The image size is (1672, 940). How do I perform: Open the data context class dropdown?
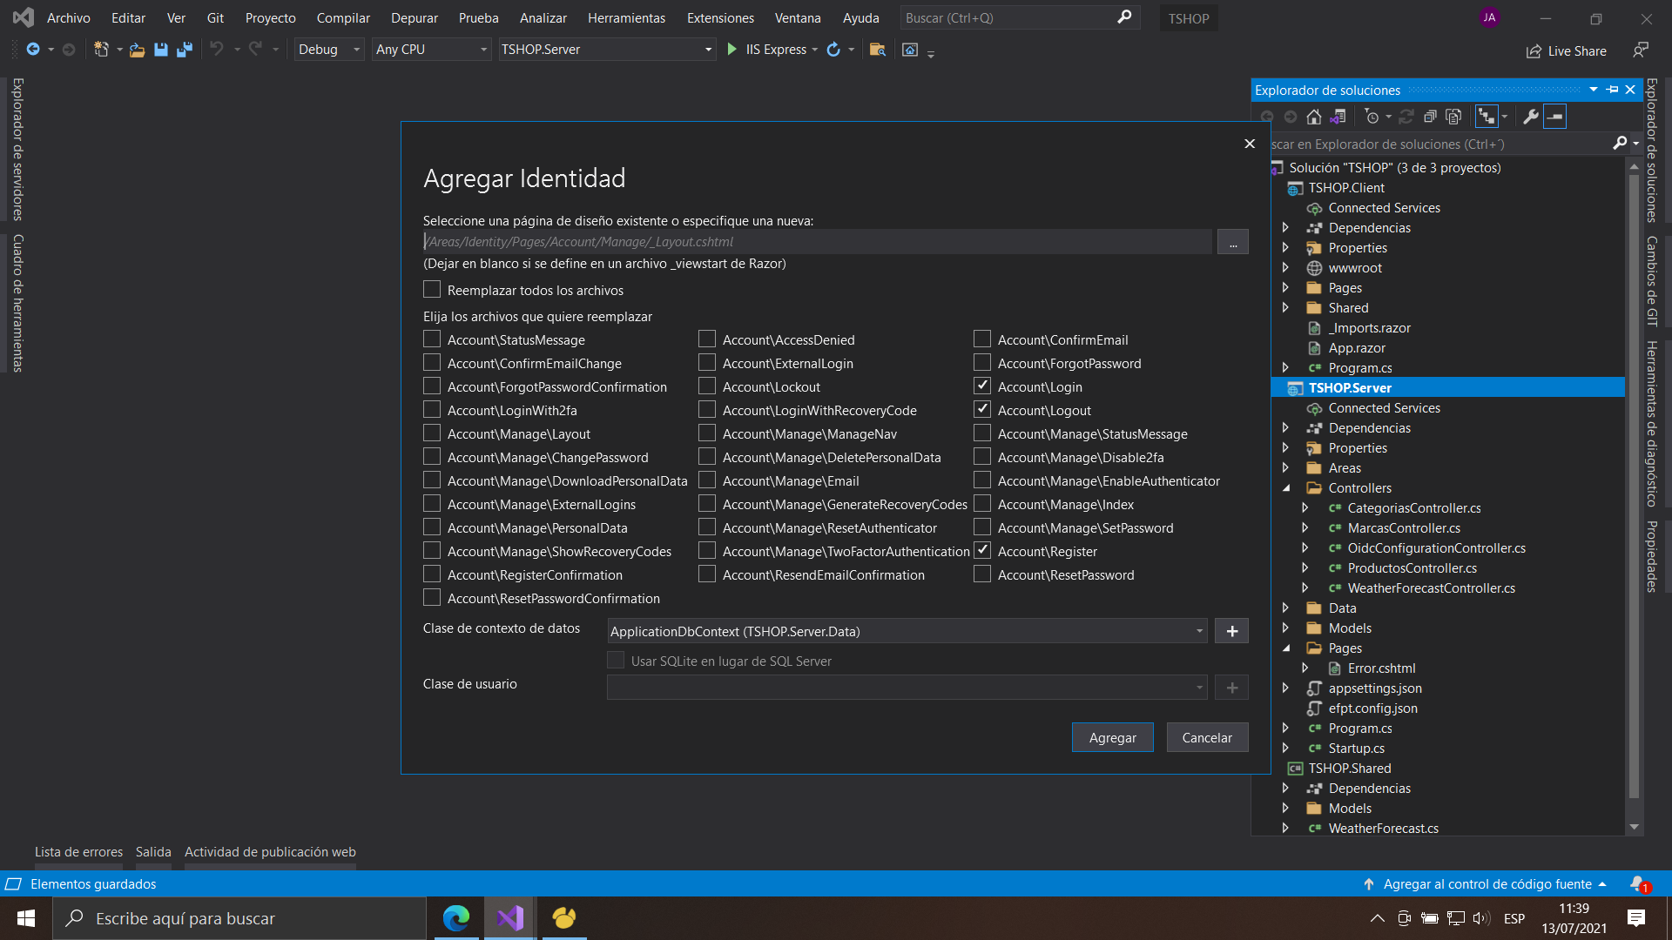tap(907, 631)
